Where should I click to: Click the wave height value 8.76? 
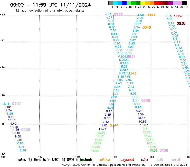[x=23, y=150]
